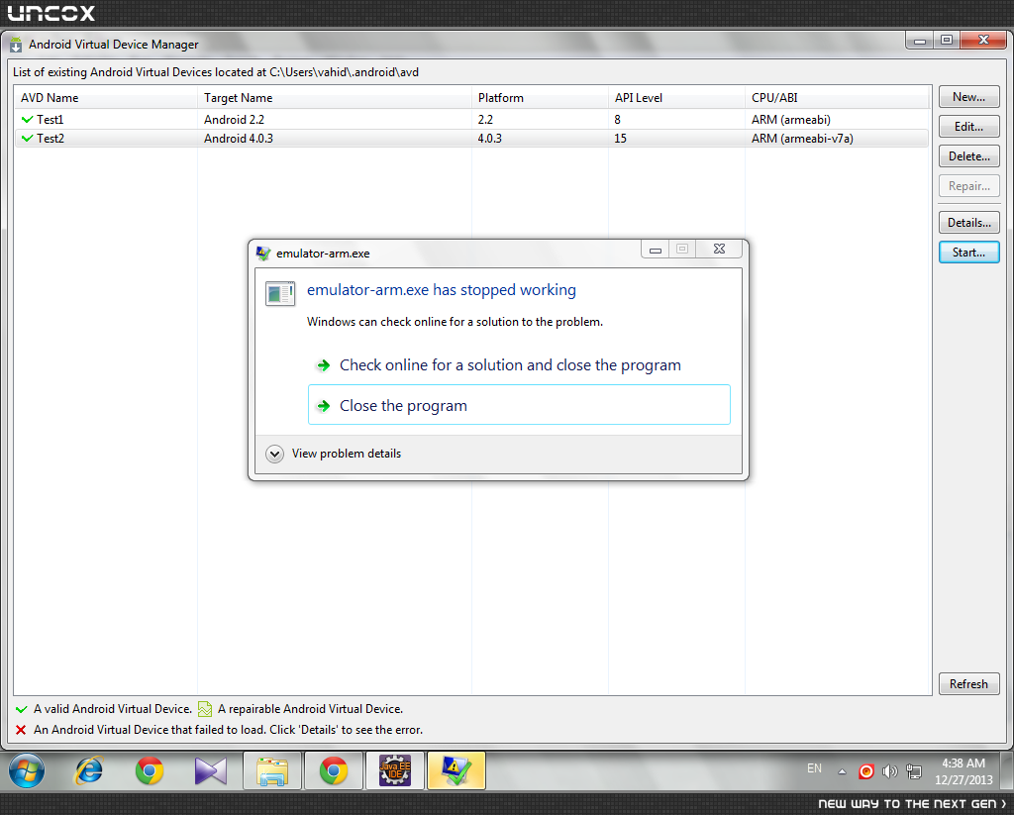
Task: Click the Edit... button
Action: [x=968, y=127]
